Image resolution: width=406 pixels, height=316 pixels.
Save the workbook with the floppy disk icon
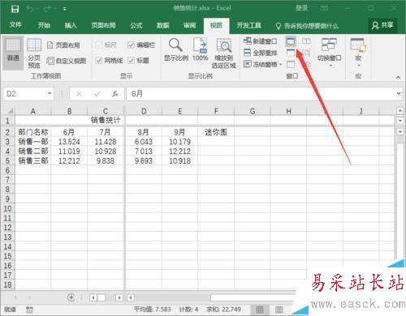pos(15,9)
